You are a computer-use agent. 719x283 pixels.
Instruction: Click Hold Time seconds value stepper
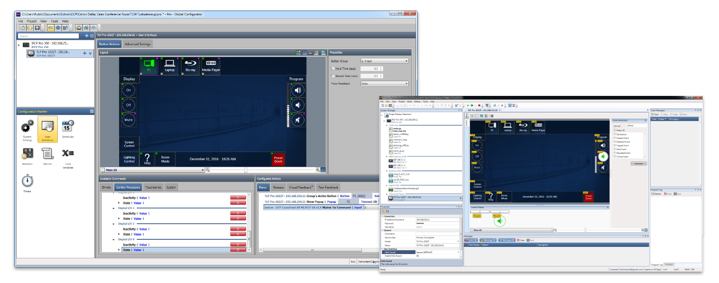pyautogui.click(x=381, y=69)
